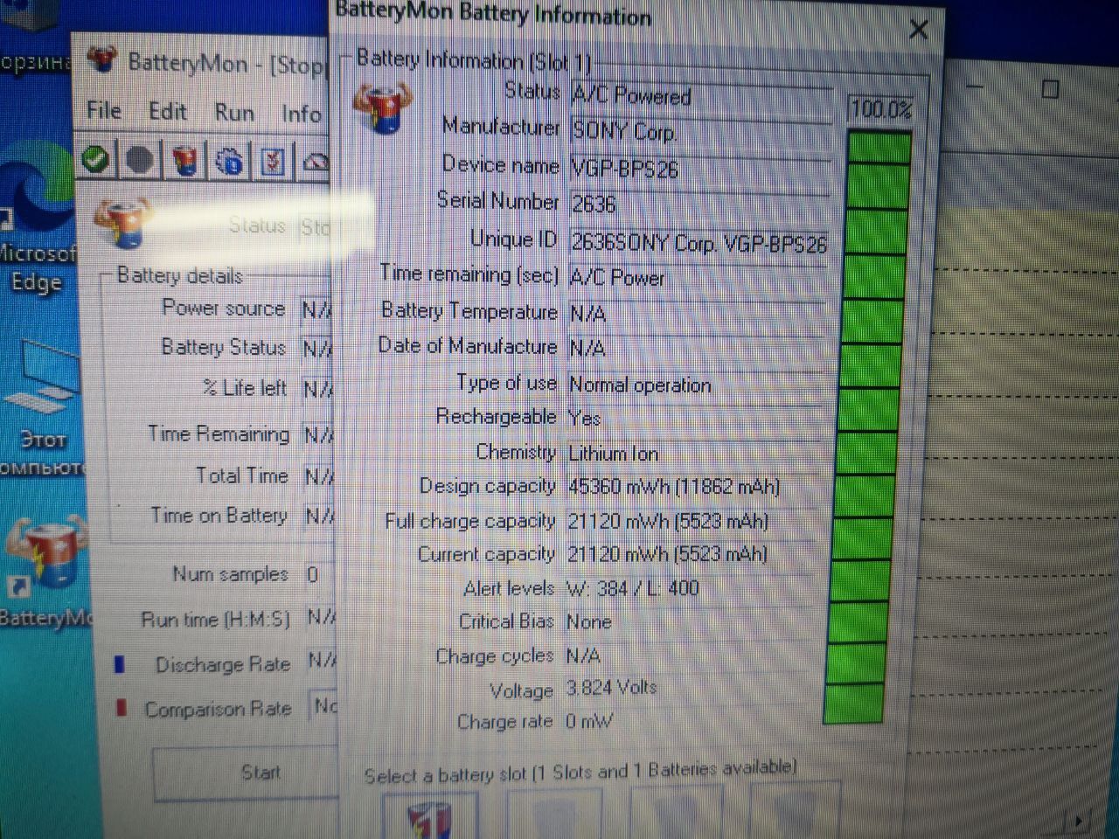Click the battery mascot icon in Battery Information

coord(383,107)
